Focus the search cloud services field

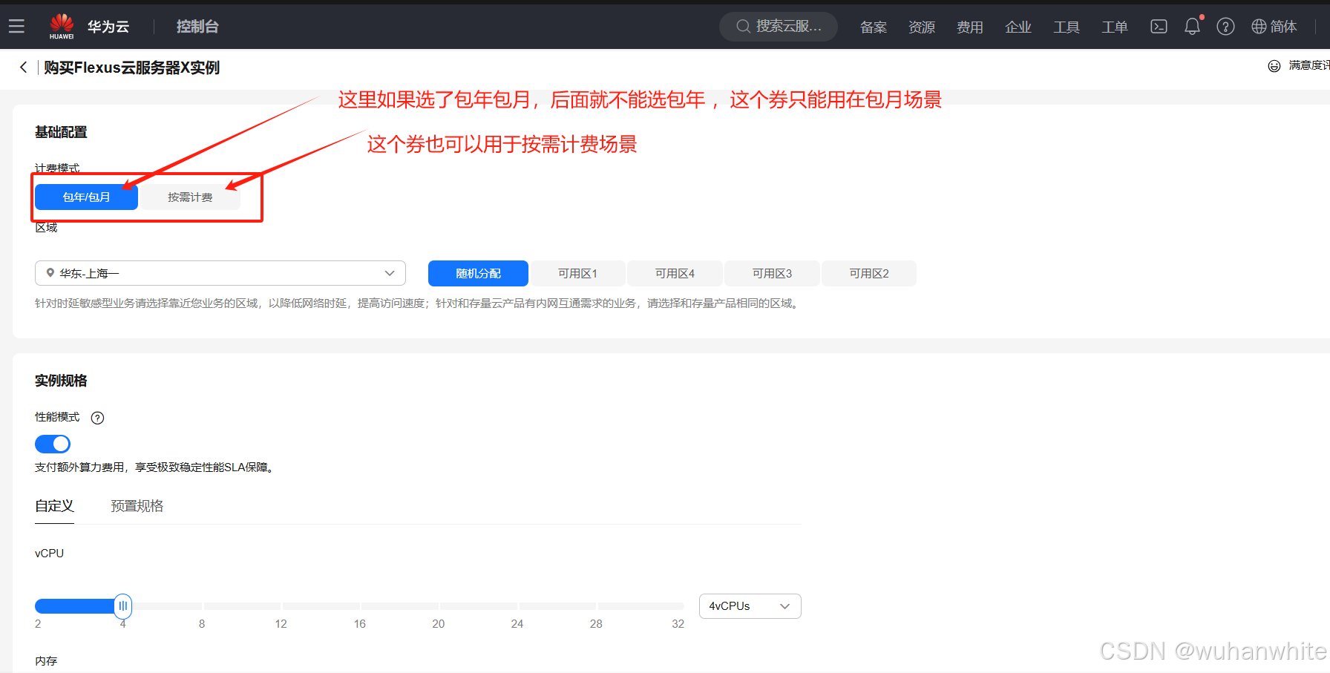778,27
